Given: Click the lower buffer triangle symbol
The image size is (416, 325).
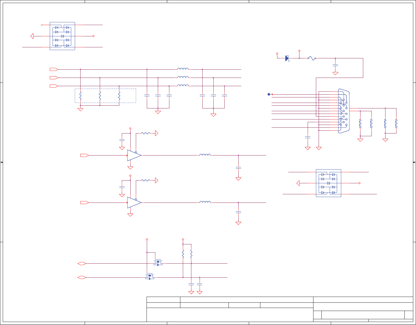Looking at the screenshot, I should [x=134, y=203].
